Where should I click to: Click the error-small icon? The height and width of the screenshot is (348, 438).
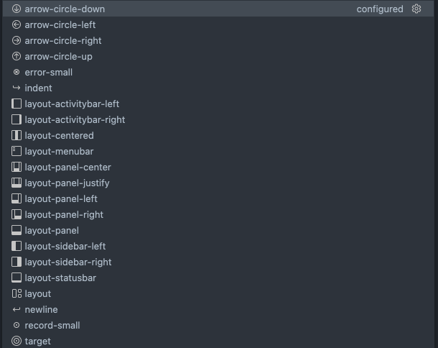point(17,73)
